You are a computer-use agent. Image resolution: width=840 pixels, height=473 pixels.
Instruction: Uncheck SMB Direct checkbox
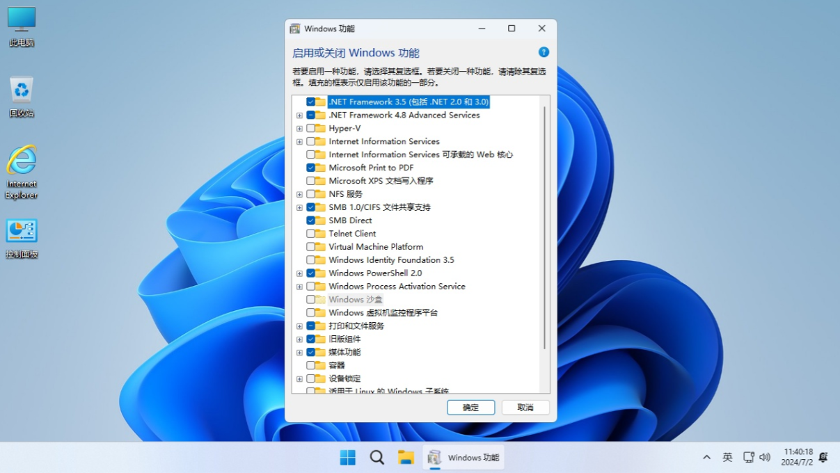[x=310, y=221]
